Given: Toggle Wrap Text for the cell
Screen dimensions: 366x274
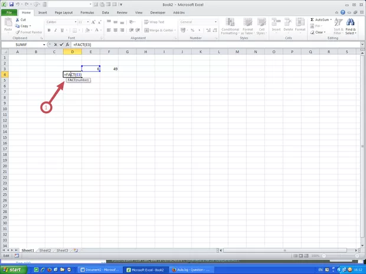Looking at the screenshot, I should [x=154, y=22].
